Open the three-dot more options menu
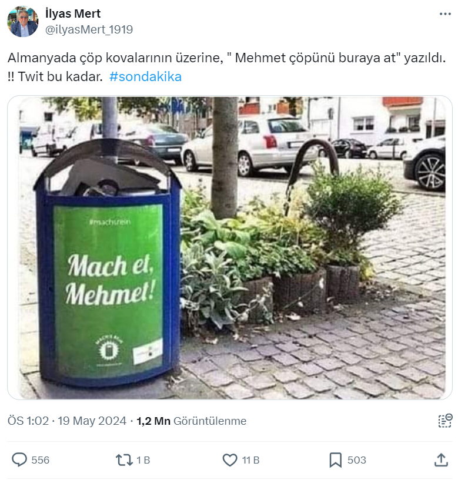Screen dimensions: 458x480 click(x=445, y=14)
